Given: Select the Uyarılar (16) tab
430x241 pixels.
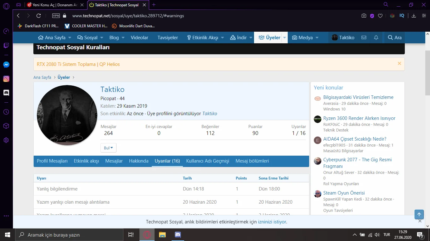Looking at the screenshot, I should 167,161.
